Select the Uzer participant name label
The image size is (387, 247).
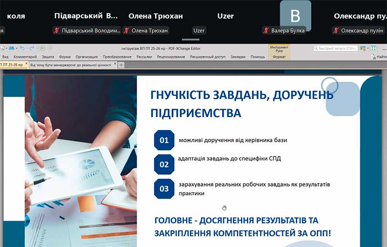pyautogui.click(x=199, y=30)
